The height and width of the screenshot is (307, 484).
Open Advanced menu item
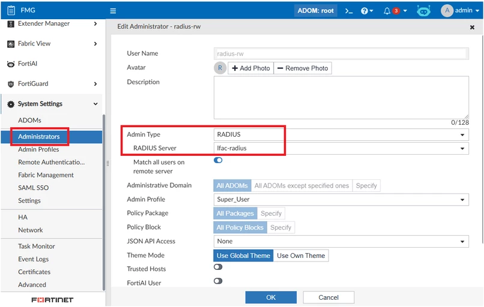32,285
